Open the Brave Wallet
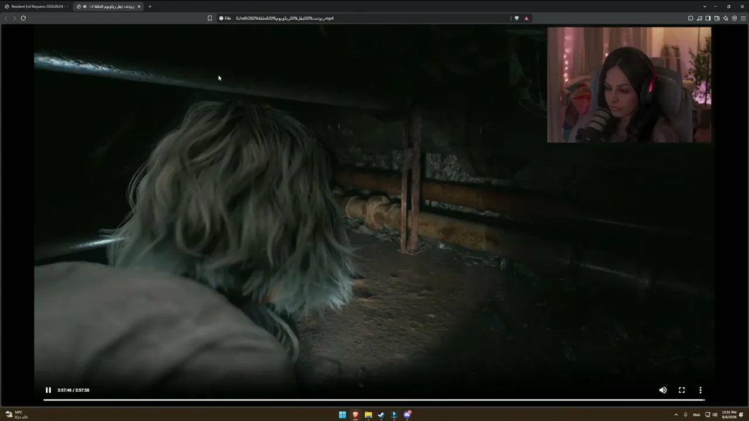Image resolution: width=749 pixels, height=421 pixels. (717, 18)
